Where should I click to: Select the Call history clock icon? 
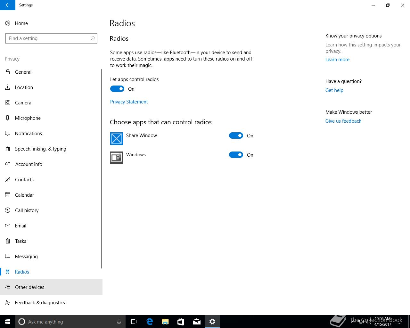tap(8, 210)
